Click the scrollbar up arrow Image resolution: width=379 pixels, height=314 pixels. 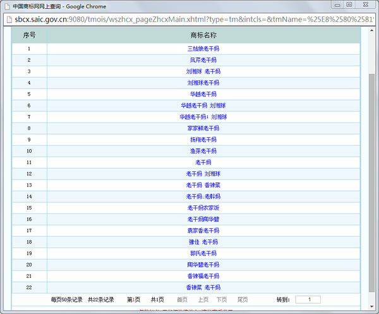coord(371,30)
